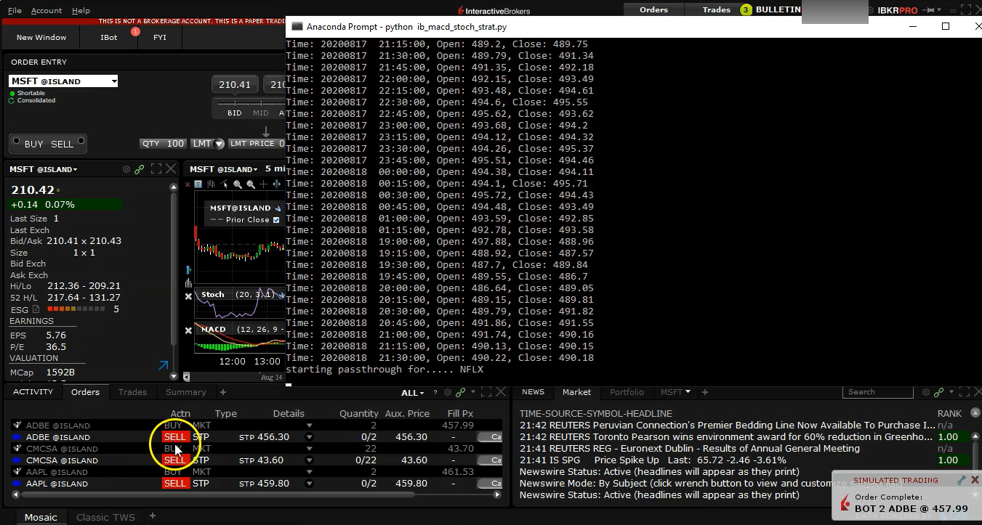Remove the Stoch indicator with its X
Screen dimensions: 982x525
point(188,296)
